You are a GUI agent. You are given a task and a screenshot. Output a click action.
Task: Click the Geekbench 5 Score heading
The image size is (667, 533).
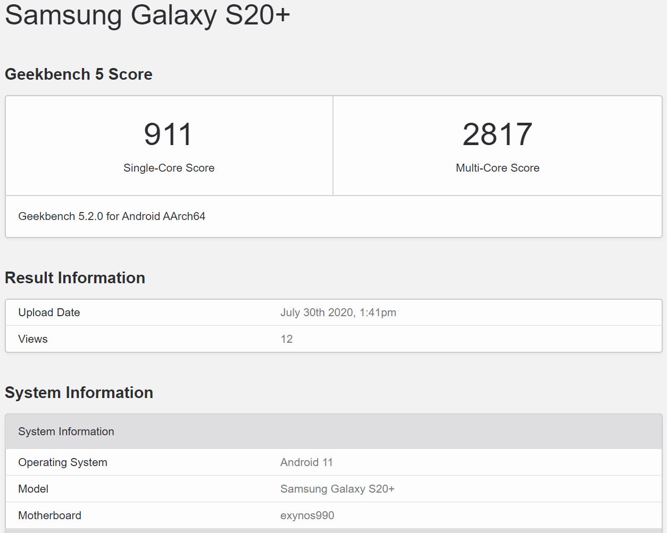(79, 74)
